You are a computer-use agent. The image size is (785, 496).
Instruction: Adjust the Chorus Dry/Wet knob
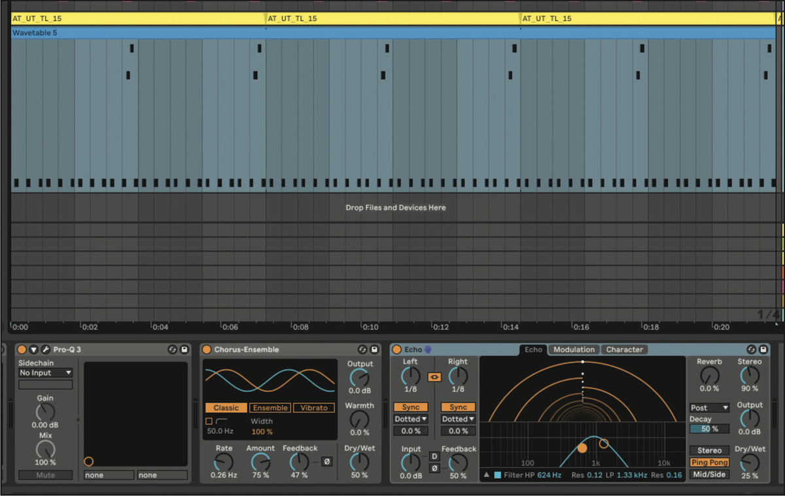tap(359, 462)
